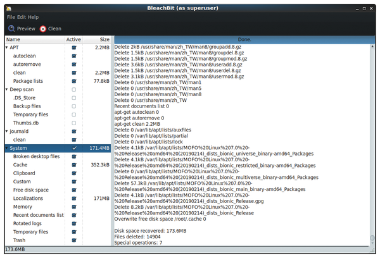The height and width of the screenshot is (258, 380).
Task: Uncheck the journald clean checkbox
Action: [74, 140]
